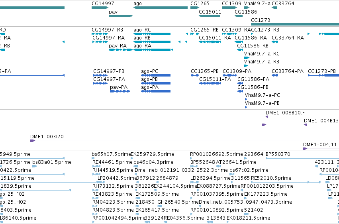The height and width of the screenshot is (224, 339).
Task: Click the ago-RC transcript
Action: click(x=161, y=34)
